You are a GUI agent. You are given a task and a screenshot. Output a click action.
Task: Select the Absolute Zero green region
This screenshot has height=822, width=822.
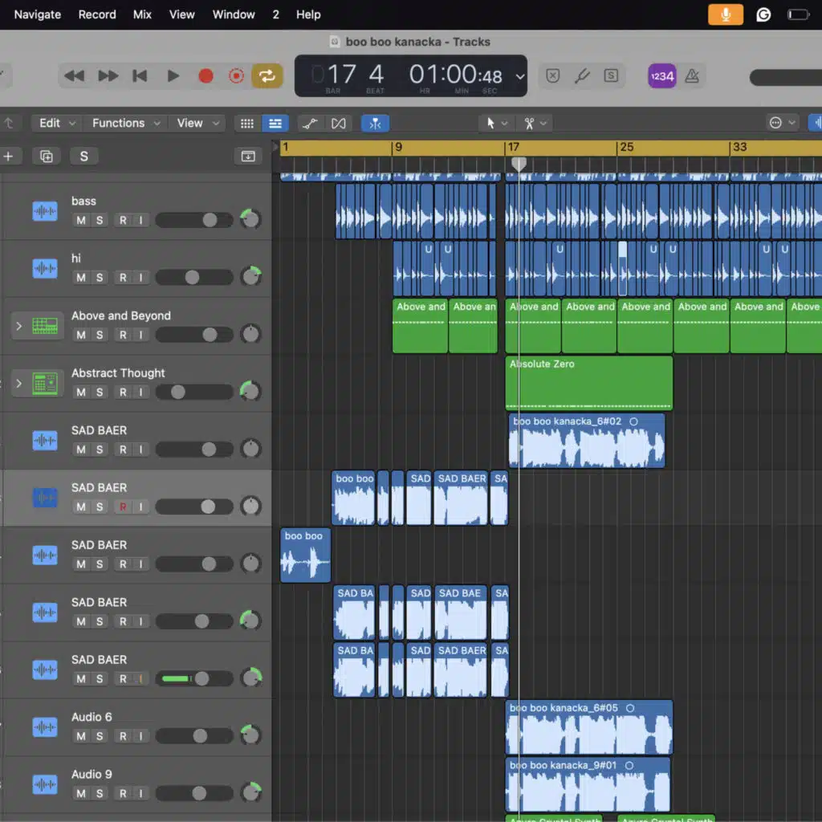coord(588,383)
